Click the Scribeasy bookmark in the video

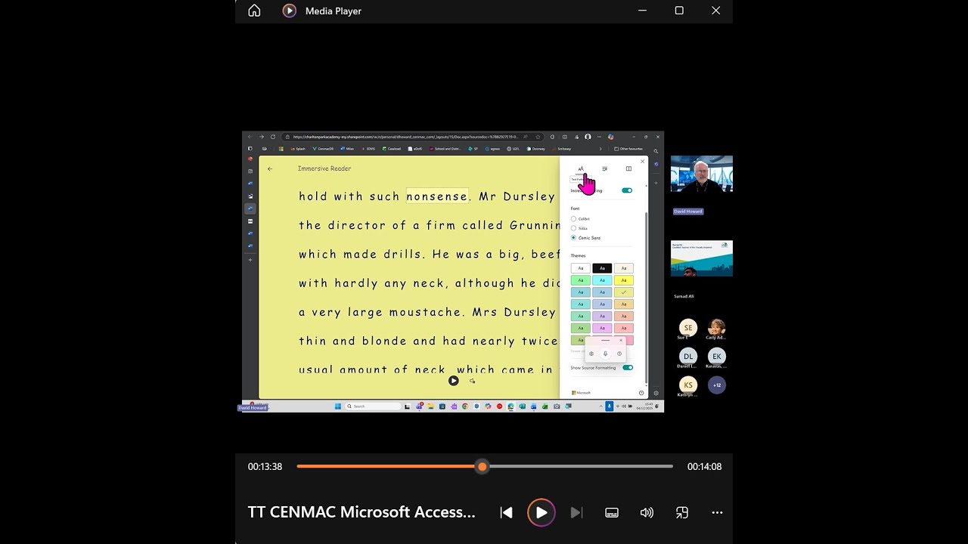[562, 149]
